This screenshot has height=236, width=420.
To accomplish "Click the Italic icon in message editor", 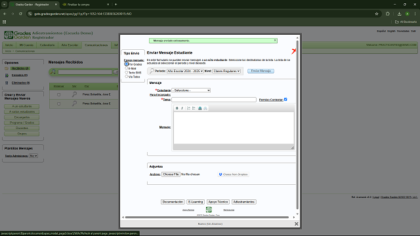I will (x=182, y=108).
